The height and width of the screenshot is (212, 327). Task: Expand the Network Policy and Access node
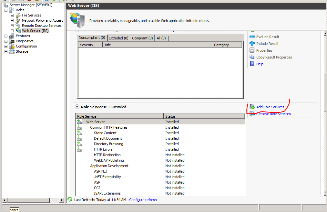pos(12,20)
